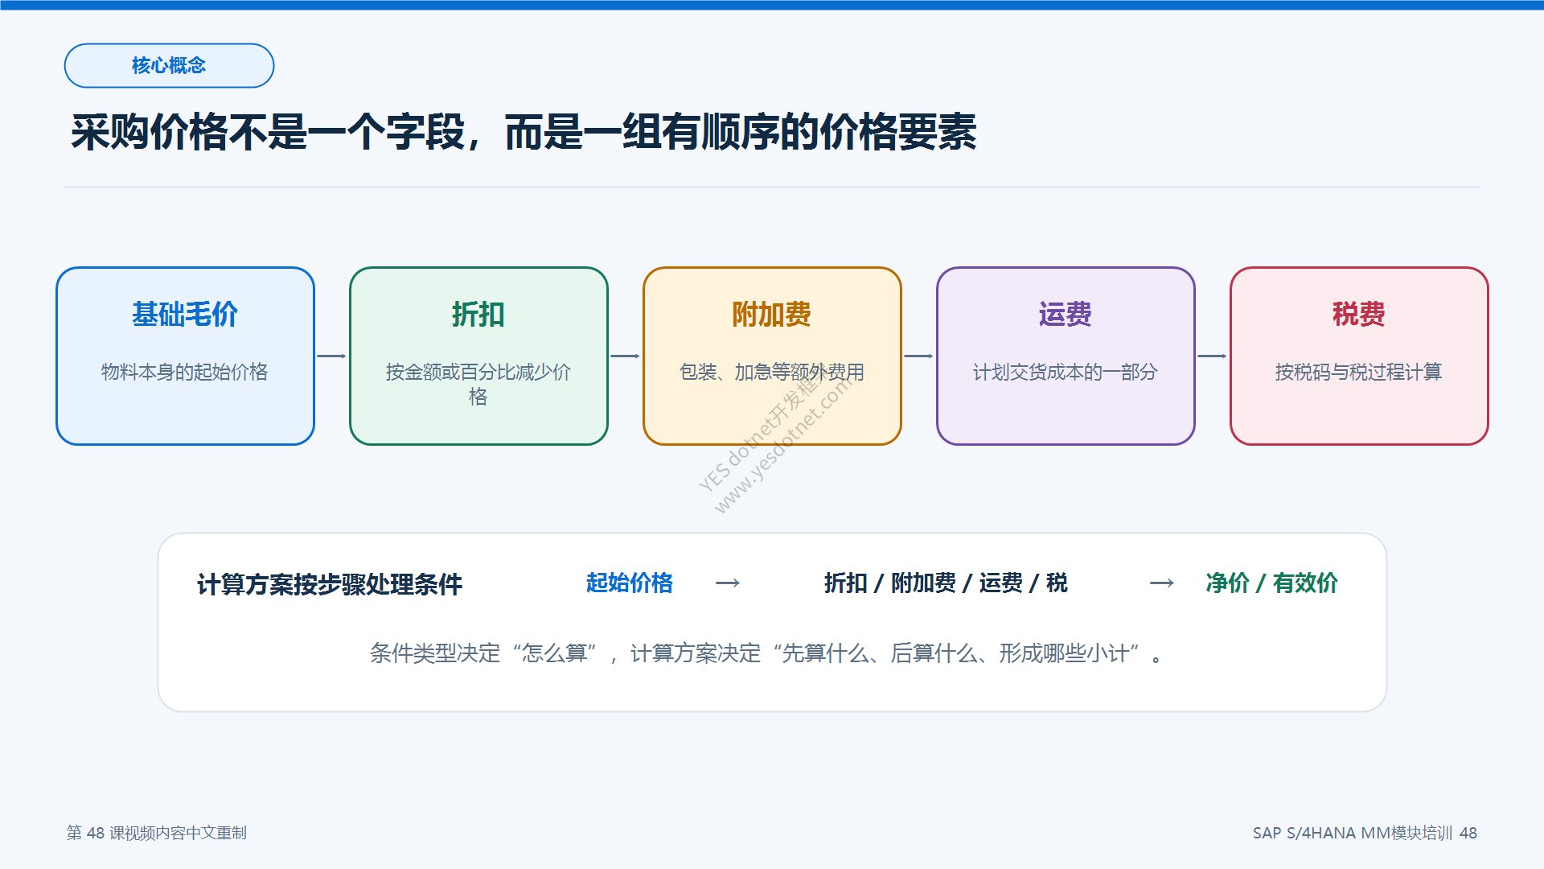
Task: Click text 折扣 / 附加费 / 运费 / 税
Action: click(x=946, y=583)
